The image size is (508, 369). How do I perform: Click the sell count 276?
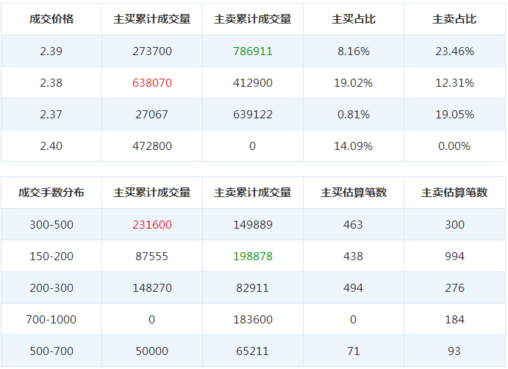point(454,287)
